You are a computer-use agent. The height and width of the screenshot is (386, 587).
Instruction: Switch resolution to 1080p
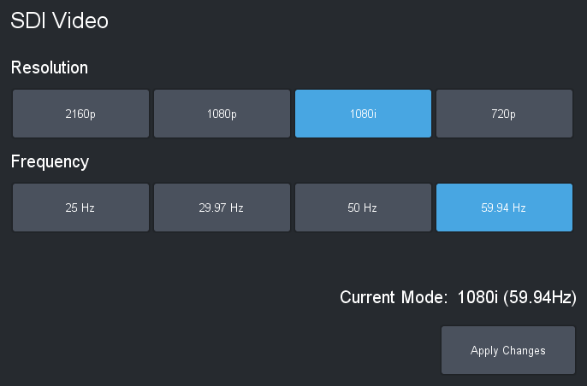point(222,114)
